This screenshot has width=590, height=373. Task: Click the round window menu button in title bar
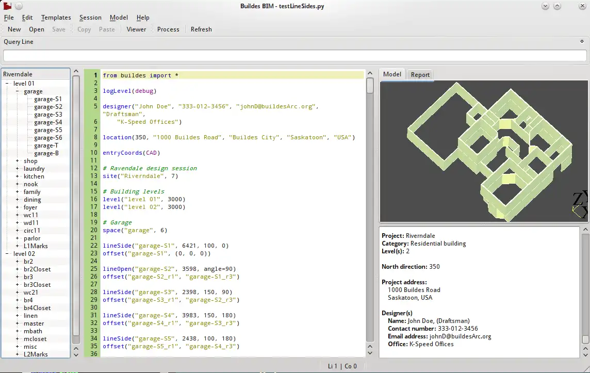tap(19, 6)
